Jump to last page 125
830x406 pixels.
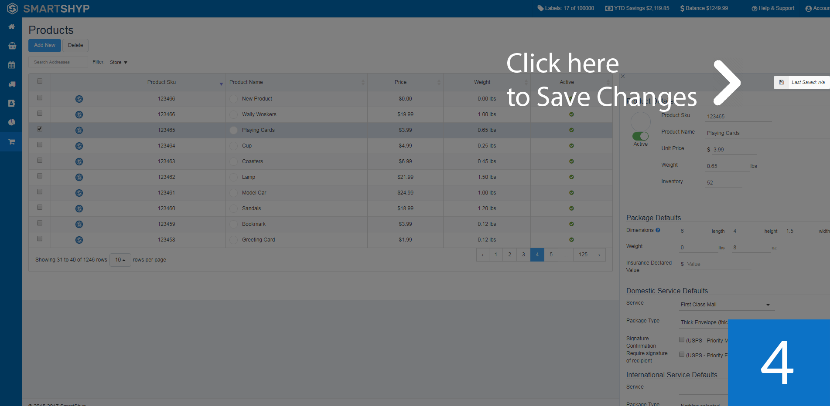[583, 255]
